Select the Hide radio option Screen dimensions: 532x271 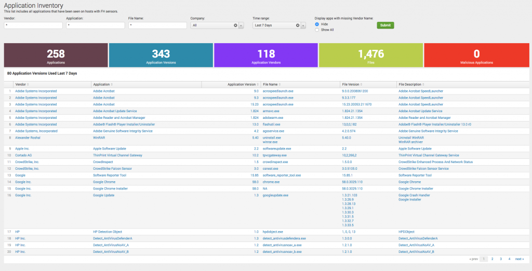coord(317,24)
